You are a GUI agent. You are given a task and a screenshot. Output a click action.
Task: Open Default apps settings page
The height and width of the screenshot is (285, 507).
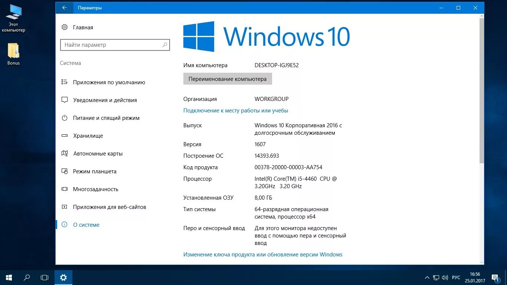point(109,82)
